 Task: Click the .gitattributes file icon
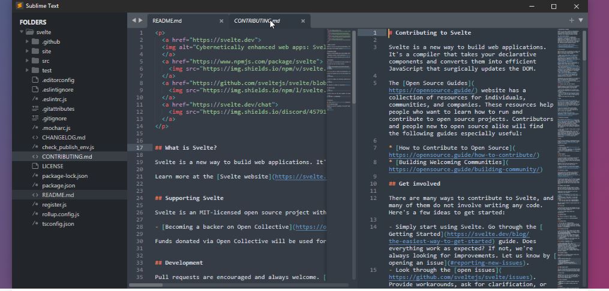(35, 108)
